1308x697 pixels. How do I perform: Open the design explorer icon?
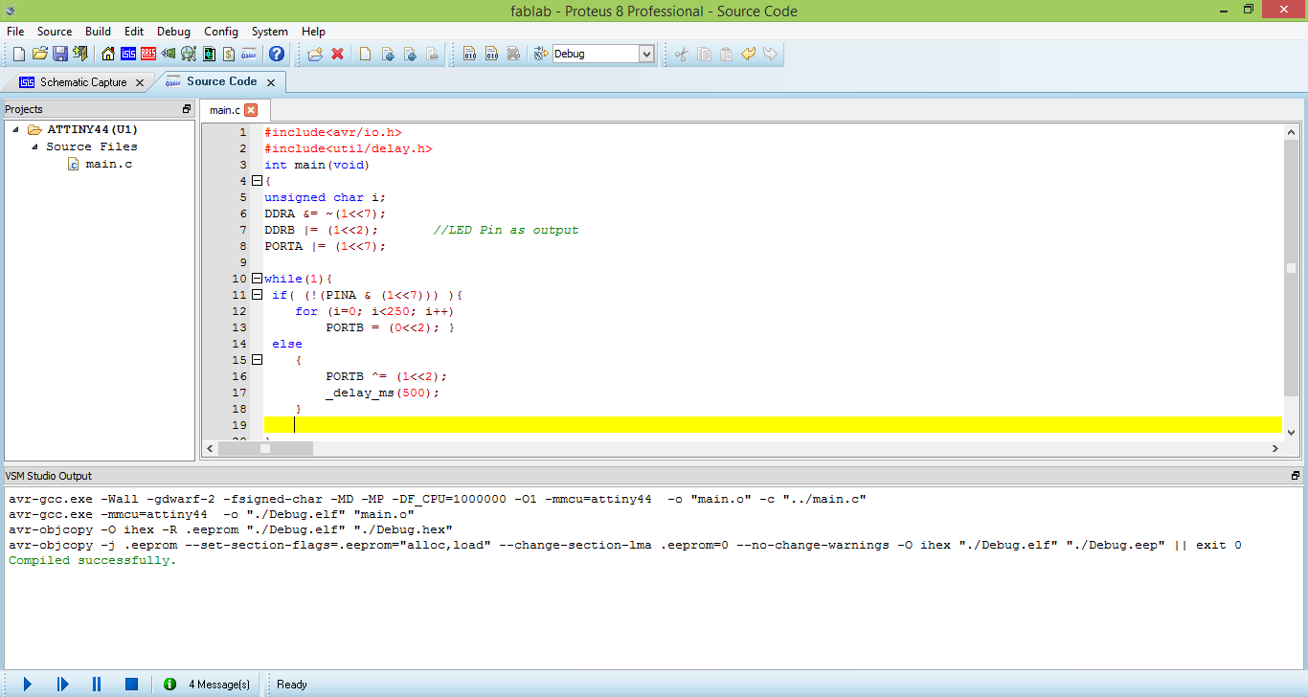click(209, 54)
